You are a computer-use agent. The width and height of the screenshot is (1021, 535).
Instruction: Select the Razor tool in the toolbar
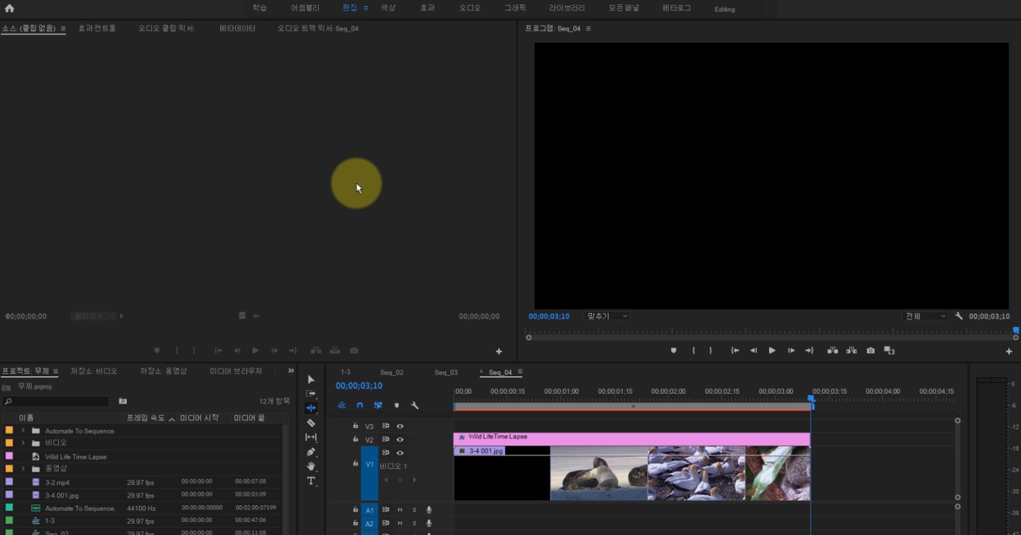point(311,423)
